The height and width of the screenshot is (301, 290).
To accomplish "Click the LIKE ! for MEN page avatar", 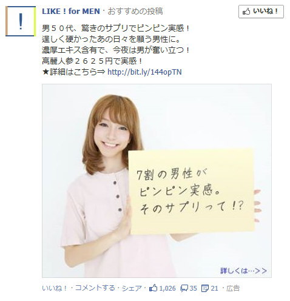I will point(21,21).
